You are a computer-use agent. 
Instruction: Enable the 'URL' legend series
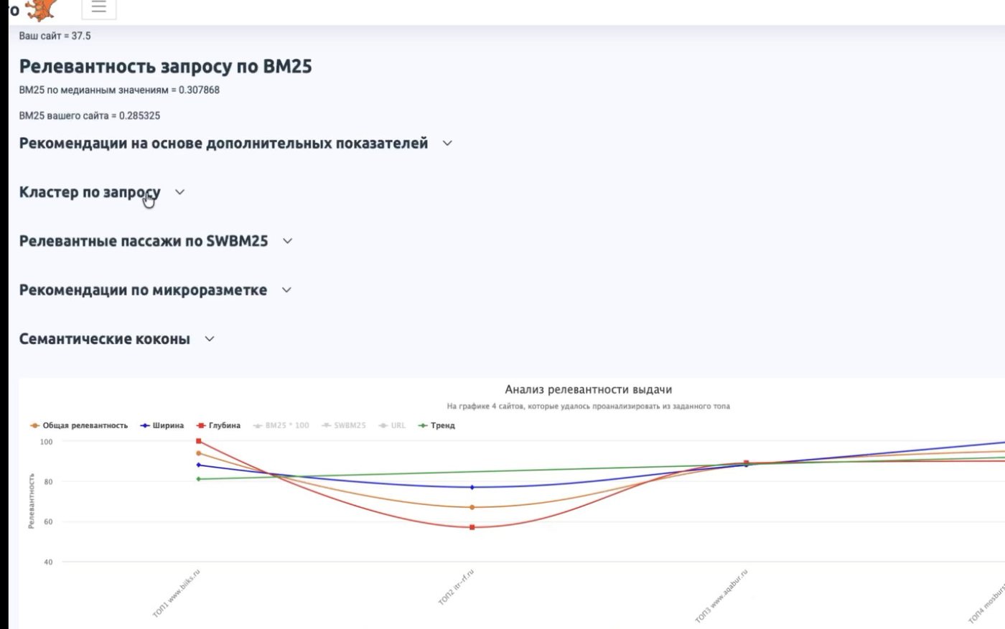click(392, 425)
